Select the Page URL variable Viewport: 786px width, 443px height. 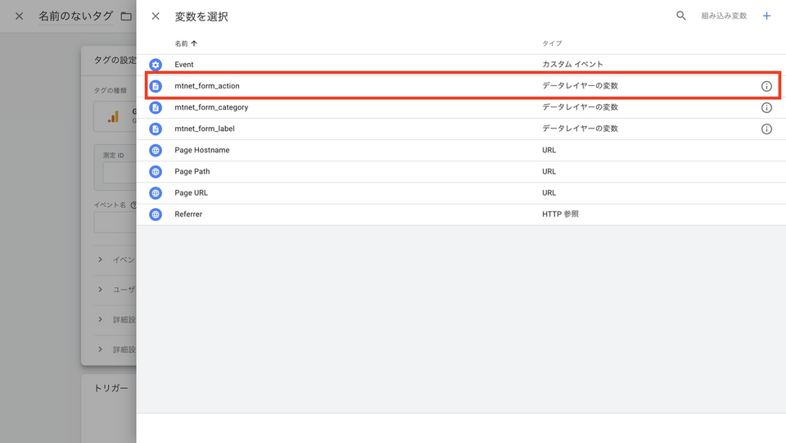(193, 193)
